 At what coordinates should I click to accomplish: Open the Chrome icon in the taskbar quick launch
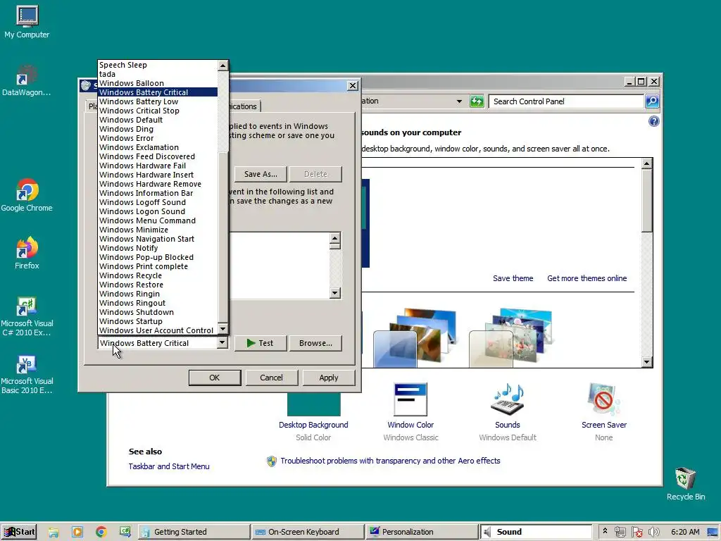pos(101,532)
